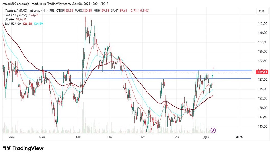Image resolution: width=272 pixels, height=156 pixels.
Task: Select the Объём volume indicator legend
Action: tap(10, 19)
